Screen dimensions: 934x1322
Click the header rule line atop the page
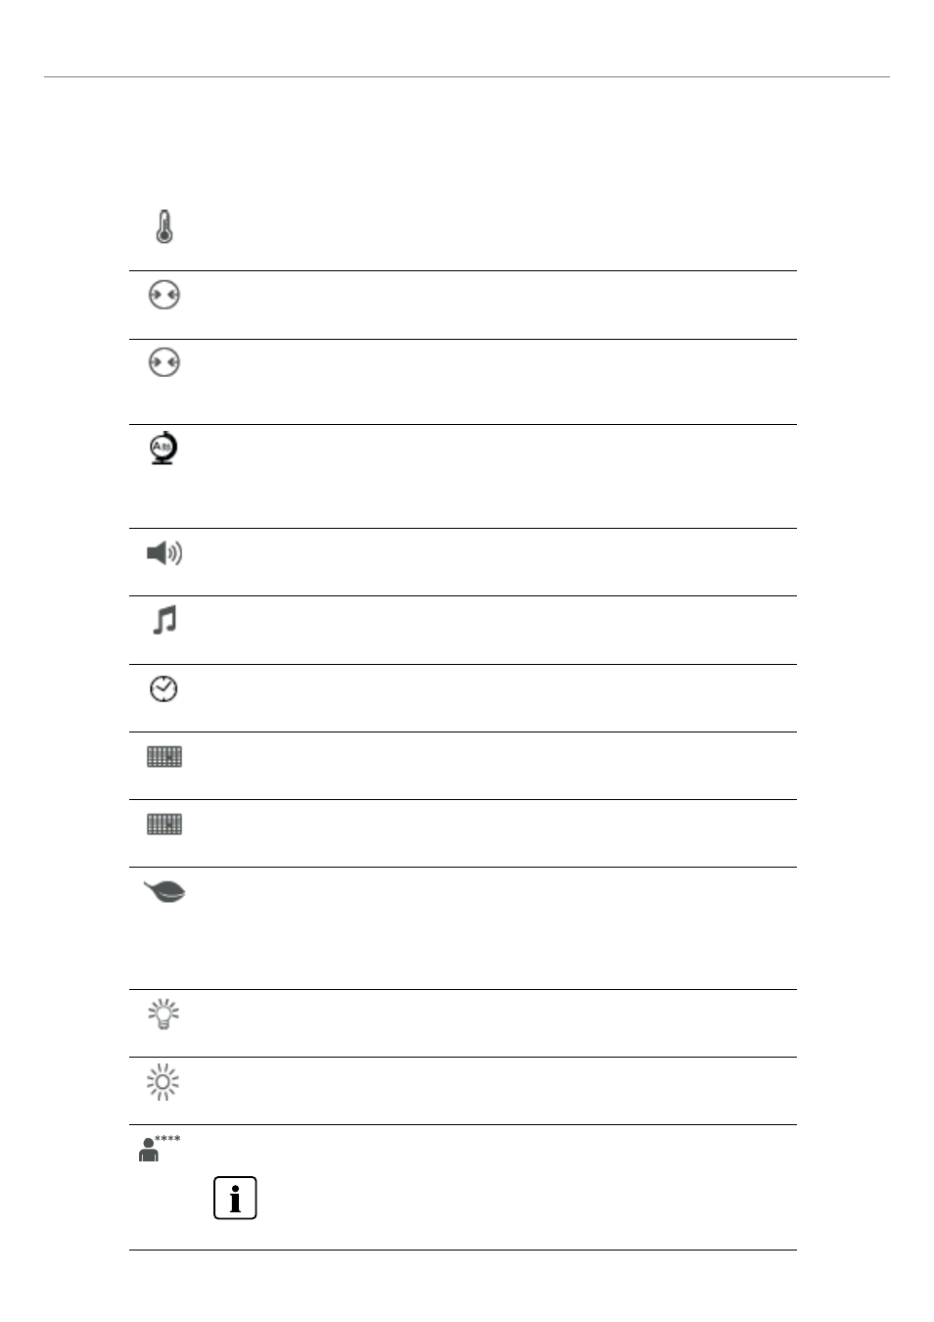pyautogui.click(x=467, y=76)
